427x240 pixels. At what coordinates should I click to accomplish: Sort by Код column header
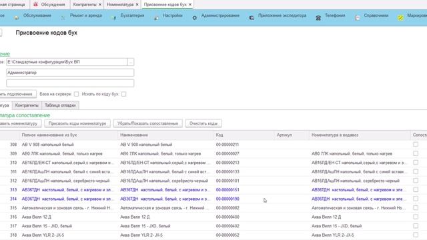244,135
